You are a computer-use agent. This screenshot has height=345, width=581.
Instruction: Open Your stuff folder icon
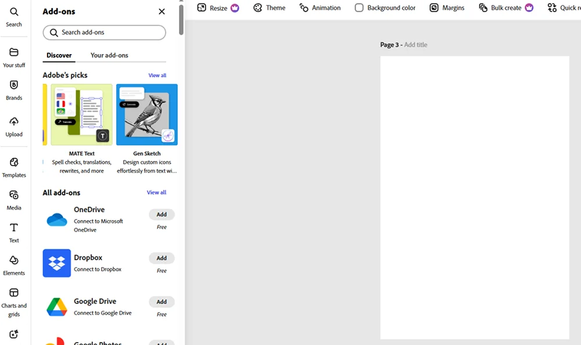(x=14, y=52)
